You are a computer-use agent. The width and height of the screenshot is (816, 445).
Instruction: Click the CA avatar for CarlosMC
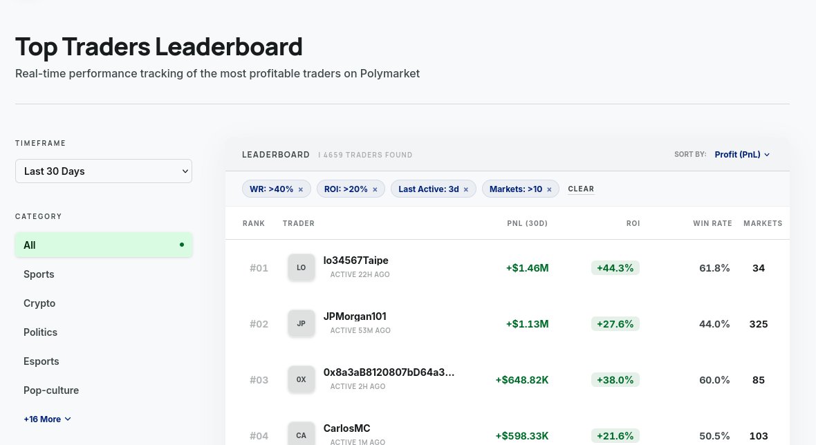[x=302, y=434]
